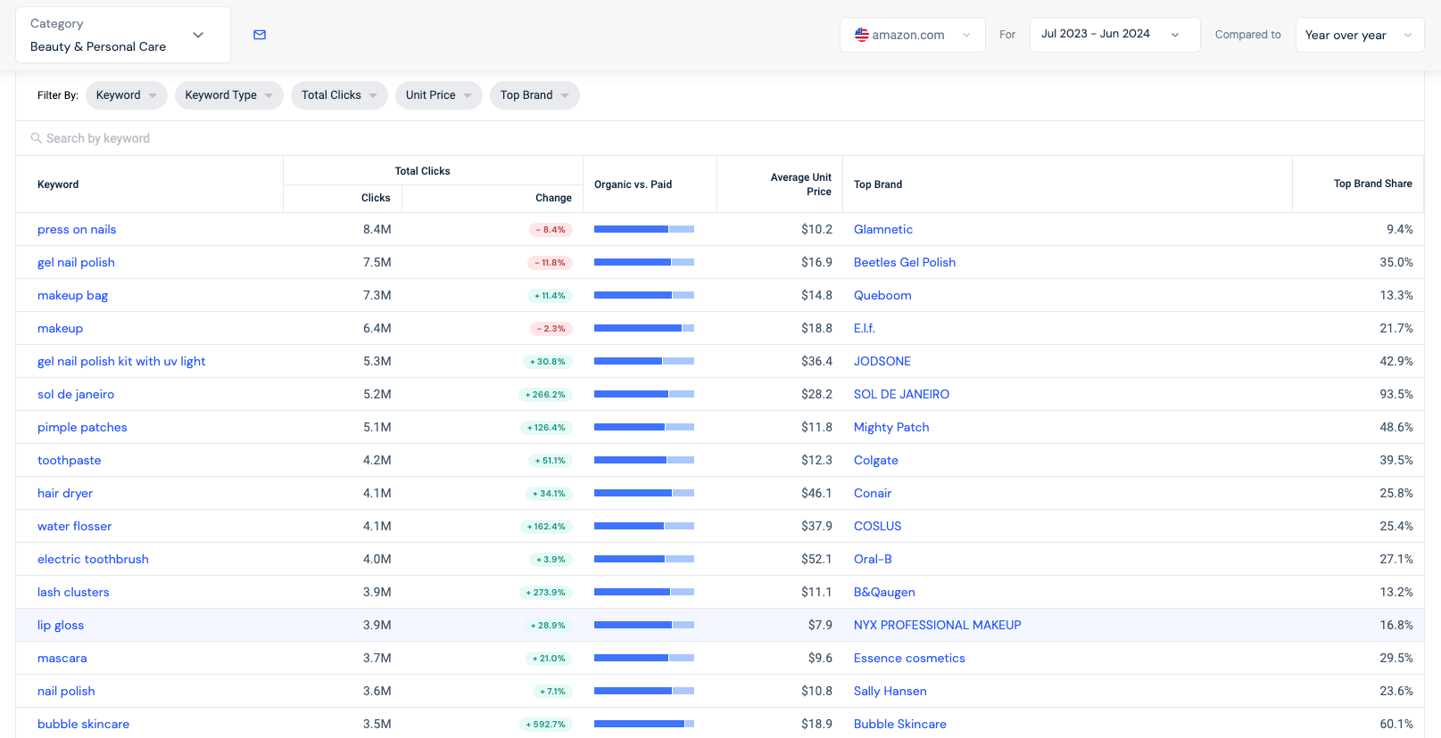Open the lip gloss keyword
1441x738 pixels.
(x=61, y=625)
